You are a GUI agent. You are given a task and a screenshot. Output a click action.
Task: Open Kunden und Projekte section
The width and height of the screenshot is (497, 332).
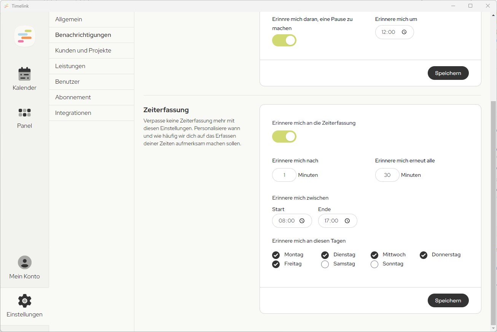[91, 51]
